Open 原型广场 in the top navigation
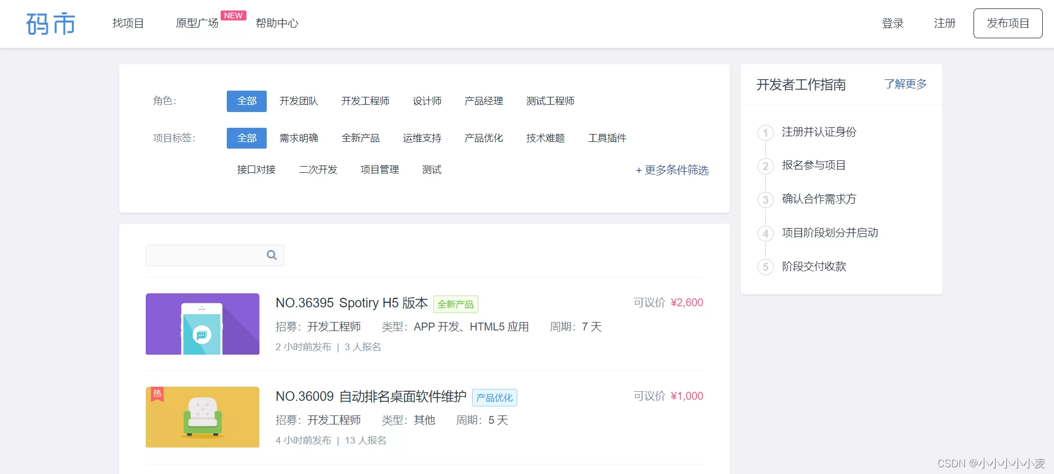 point(197,23)
